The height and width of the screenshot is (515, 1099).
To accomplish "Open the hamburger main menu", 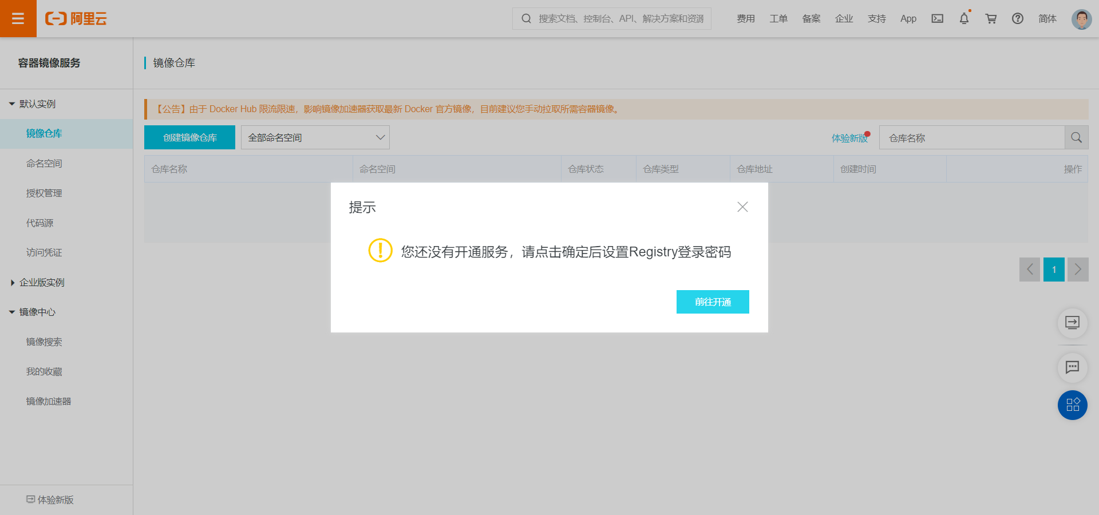I will pyautogui.click(x=18, y=19).
